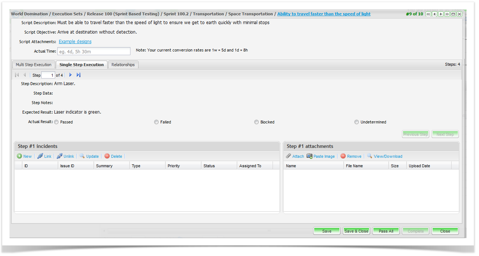Paste Image into step attachments
Screen dimensions: 479x256
click(x=320, y=156)
